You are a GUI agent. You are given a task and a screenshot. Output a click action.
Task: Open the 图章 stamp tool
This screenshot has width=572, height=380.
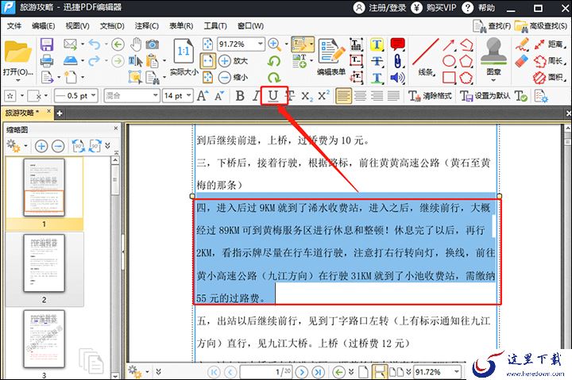493,56
